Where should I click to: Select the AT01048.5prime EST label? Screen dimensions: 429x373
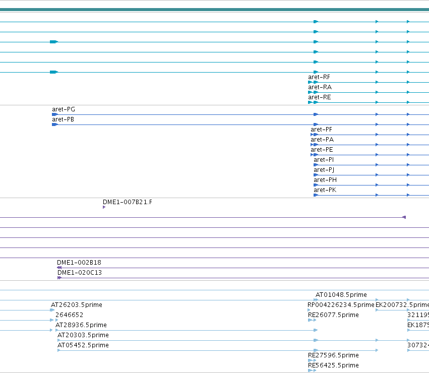point(341,295)
